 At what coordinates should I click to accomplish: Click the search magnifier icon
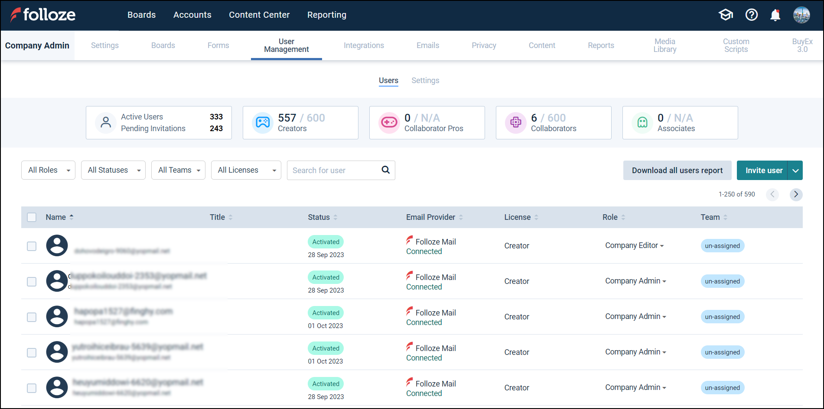(x=385, y=170)
